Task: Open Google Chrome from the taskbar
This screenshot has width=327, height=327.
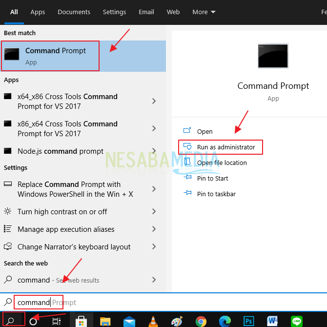Action: pos(201,321)
